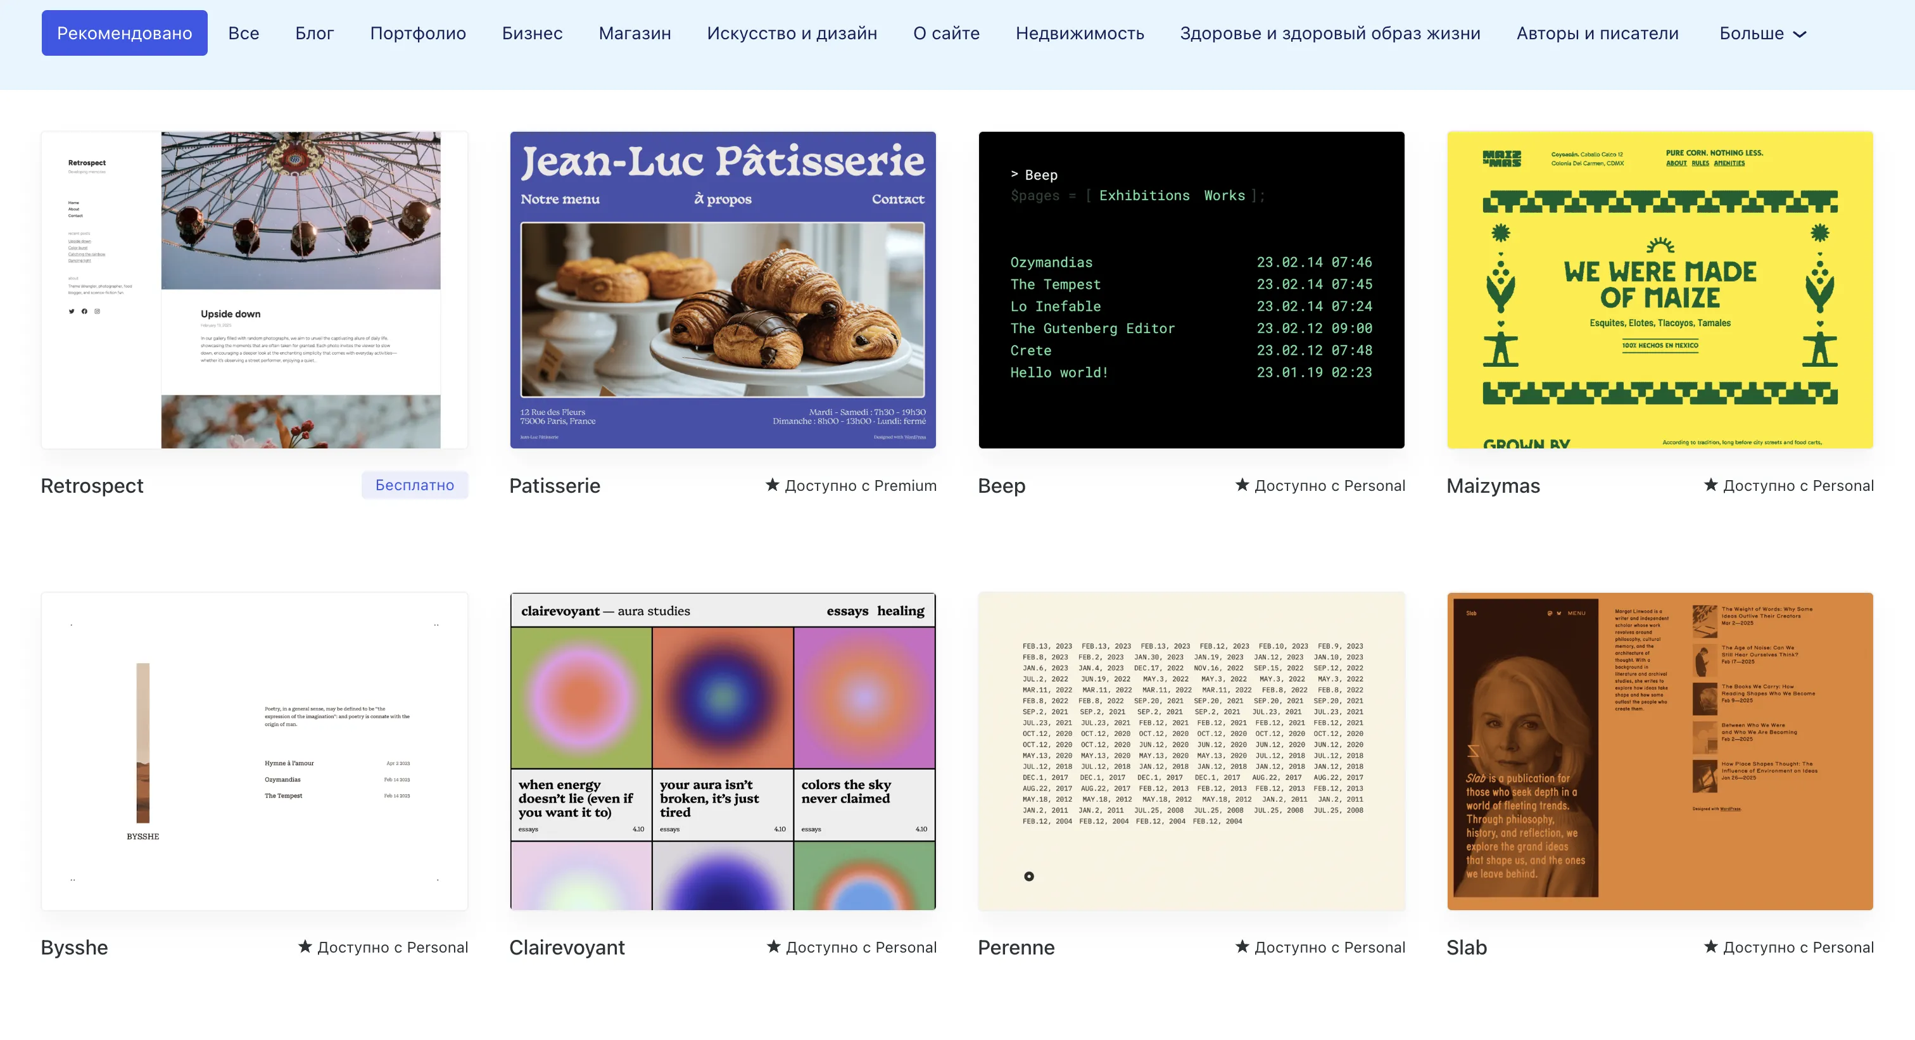Select Здоровье и здоровый образ жизни

(x=1330, y=33)
